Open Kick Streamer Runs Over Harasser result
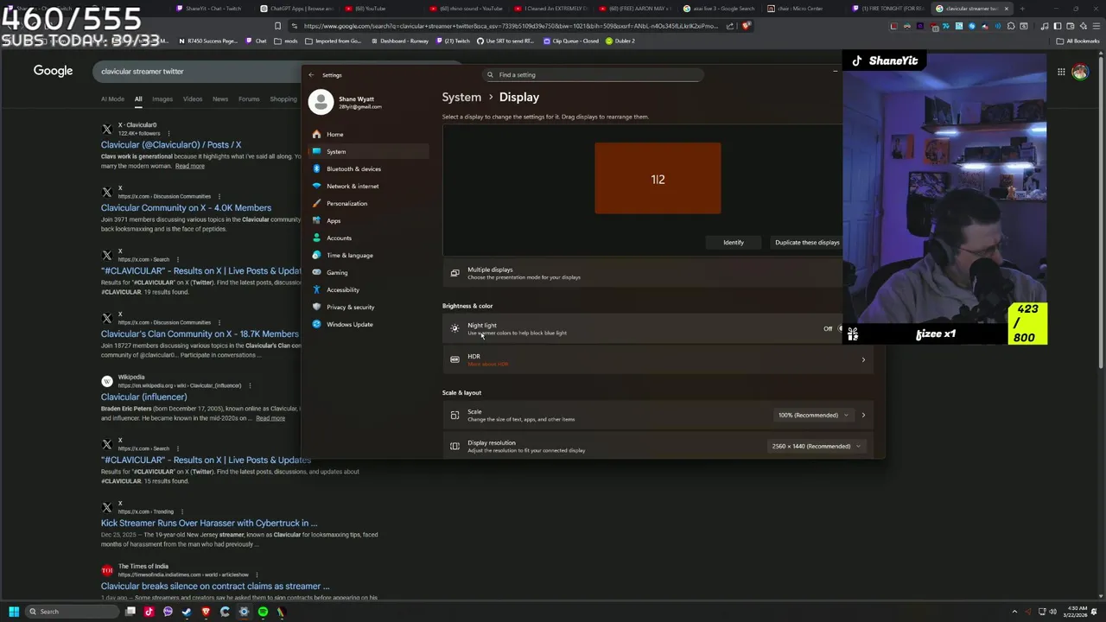This screenshot has height=622, width=1106. (209, 524)
